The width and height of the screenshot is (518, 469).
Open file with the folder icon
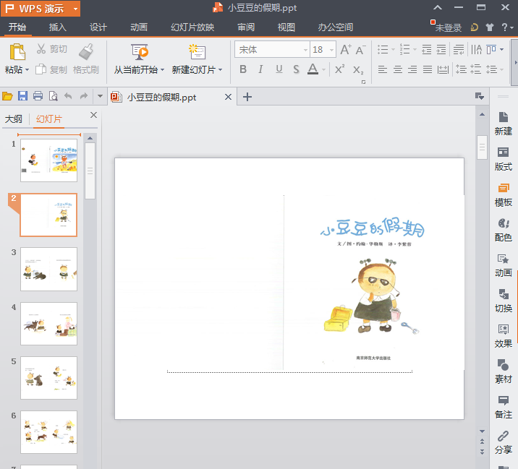coord(7,96)
